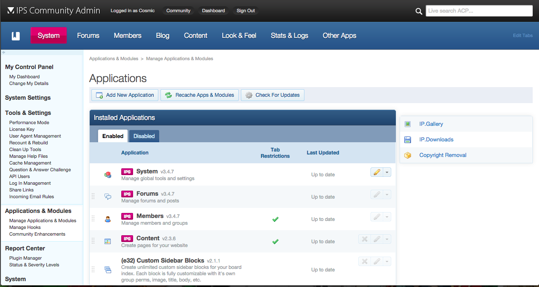Viewport: 539px width, 287px height.
Task: Click Recache Apps & Modules button
Action: (200, 95)
